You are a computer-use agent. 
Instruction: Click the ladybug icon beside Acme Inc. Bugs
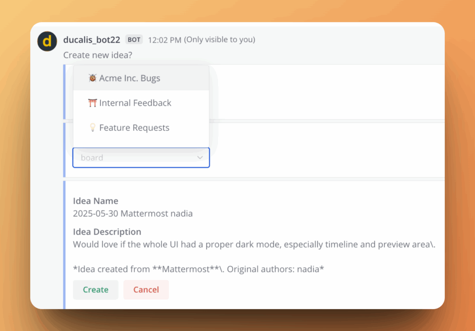(92, 78)
